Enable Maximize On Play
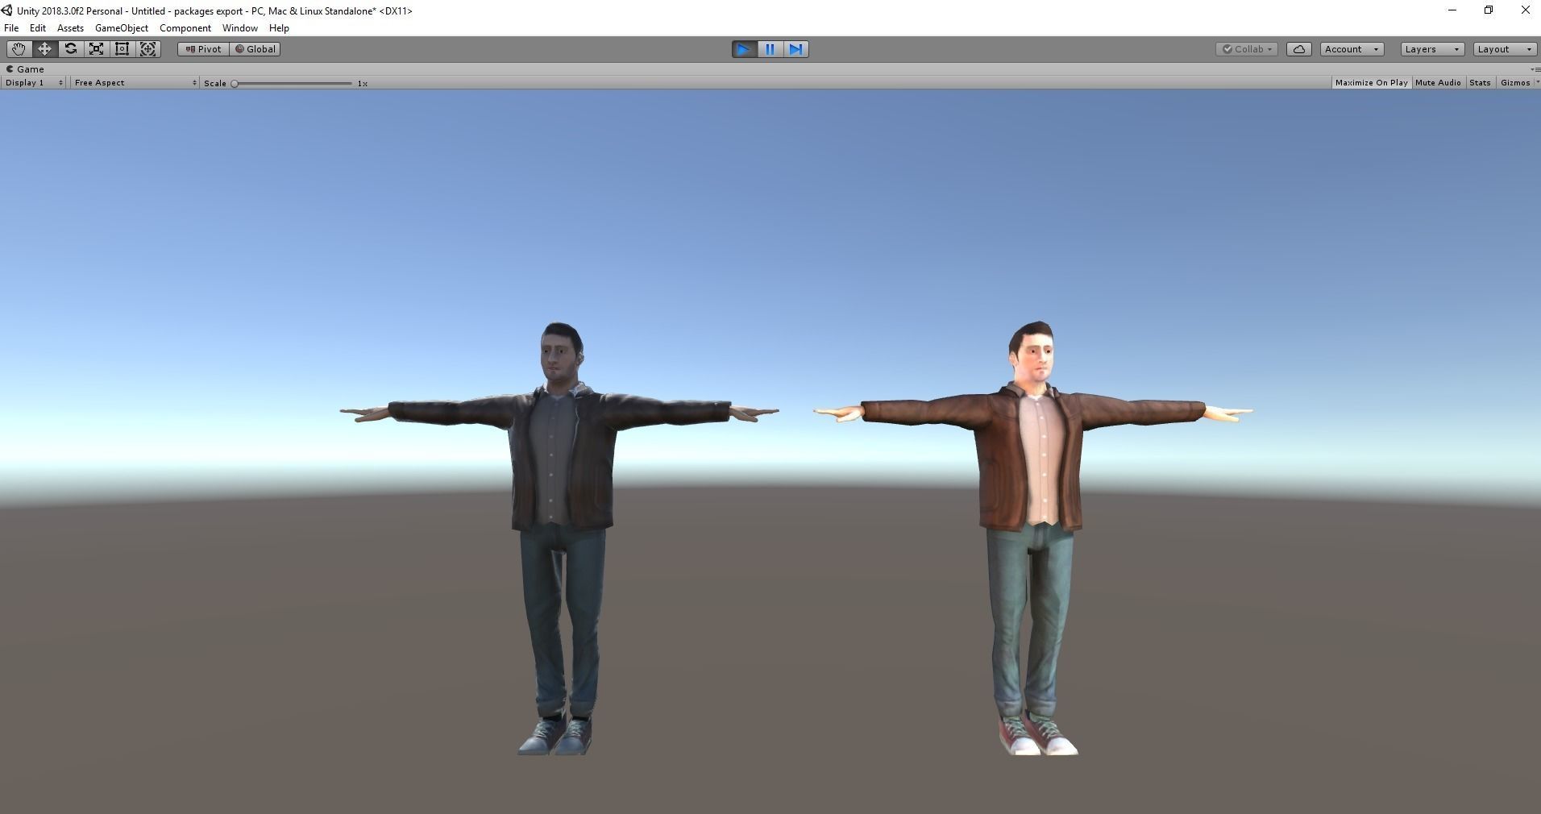The image size is (1541, 814). coord(1370,82)
